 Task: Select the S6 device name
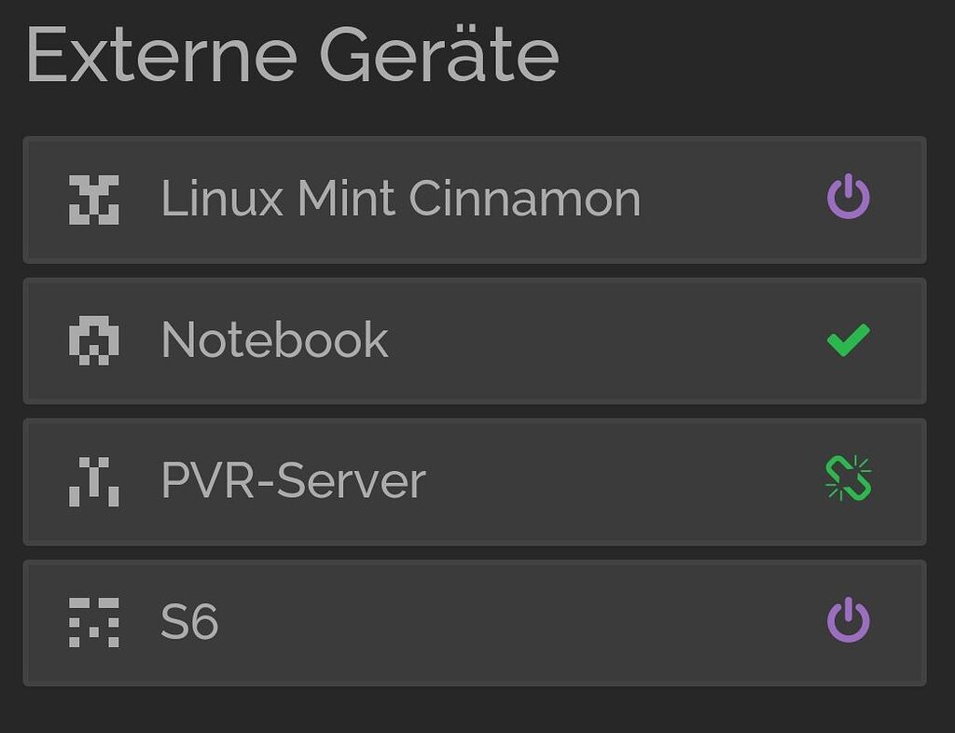coord(189,623)
